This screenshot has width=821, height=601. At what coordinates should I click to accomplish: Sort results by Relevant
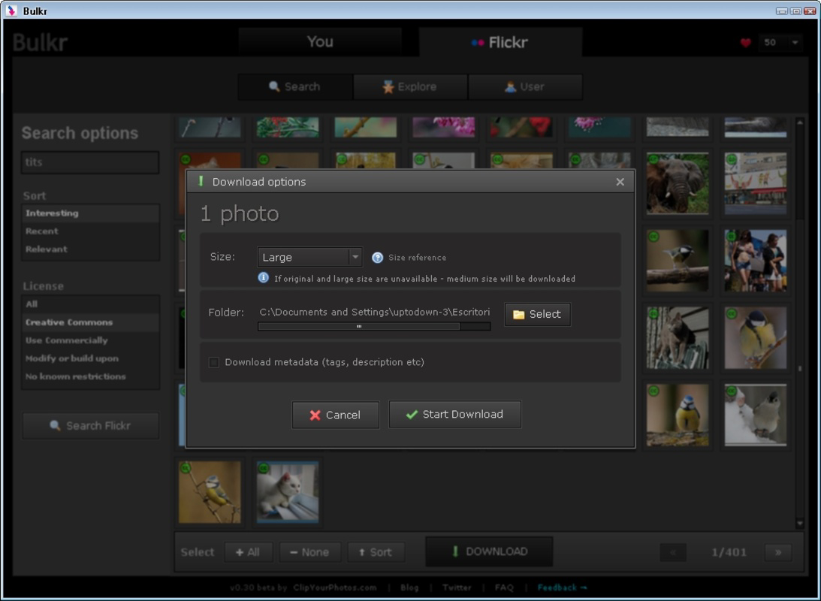[x=90, y=249]
